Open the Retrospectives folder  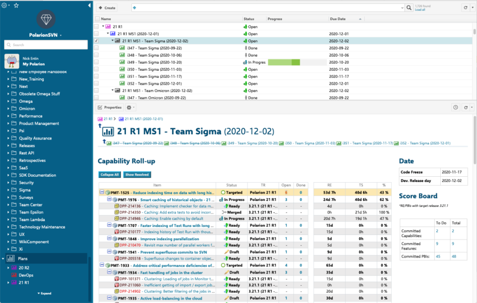(x=32, y=160)
